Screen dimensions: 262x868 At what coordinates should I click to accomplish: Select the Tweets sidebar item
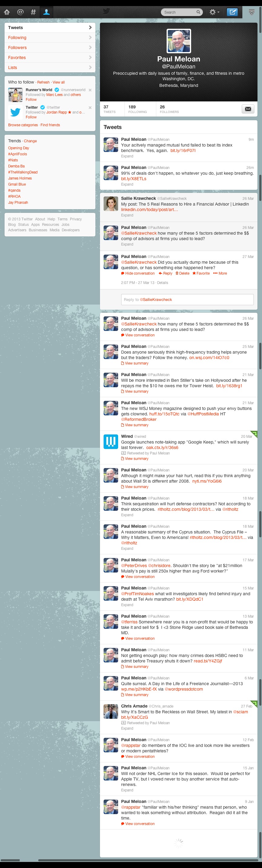(x=50, y=28)
